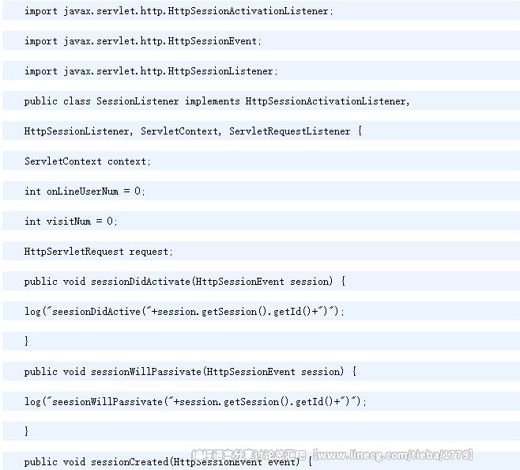Click the seesionDidActive log statement

point(184,312)
